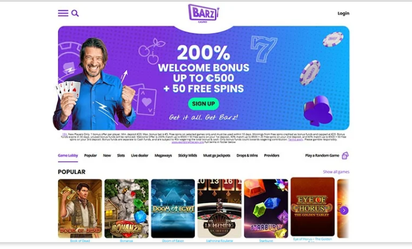Select the Game Lobby tab
The image size is (412, 249).
click(68, 155)
